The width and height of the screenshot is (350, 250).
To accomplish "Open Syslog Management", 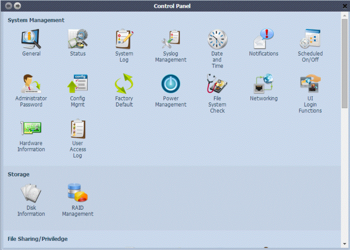I will tap(171, 39).
